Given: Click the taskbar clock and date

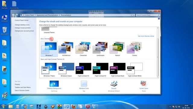Looking at the screenshot, I should pyautogui.click(x=186, y=107).
